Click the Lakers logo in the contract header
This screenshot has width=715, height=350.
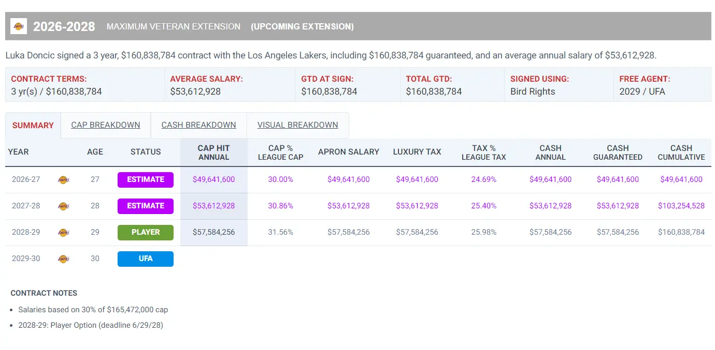point(18,26)
